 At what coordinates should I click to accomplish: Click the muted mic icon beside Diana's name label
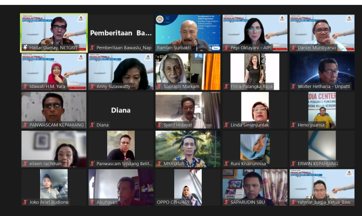tap(93, 125)
